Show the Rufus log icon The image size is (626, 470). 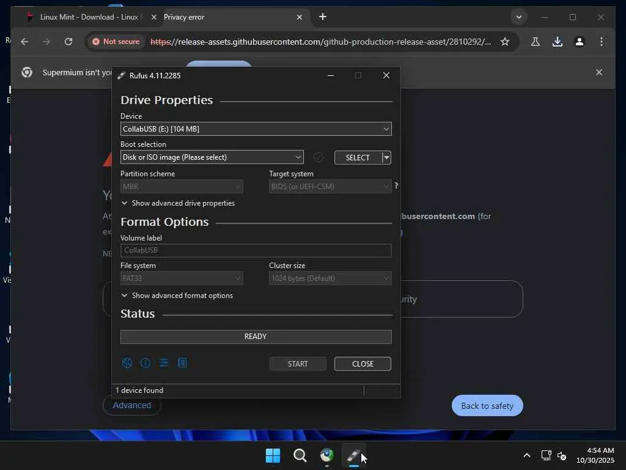(182, 362)
